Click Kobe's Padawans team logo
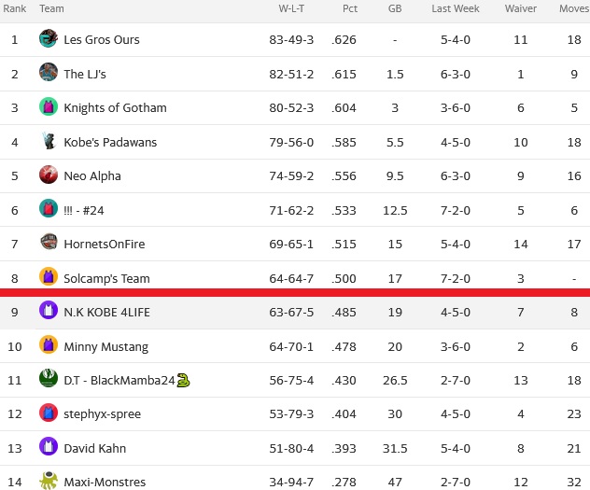This screenshot has width=590, height=490. [x=49, y=141]
